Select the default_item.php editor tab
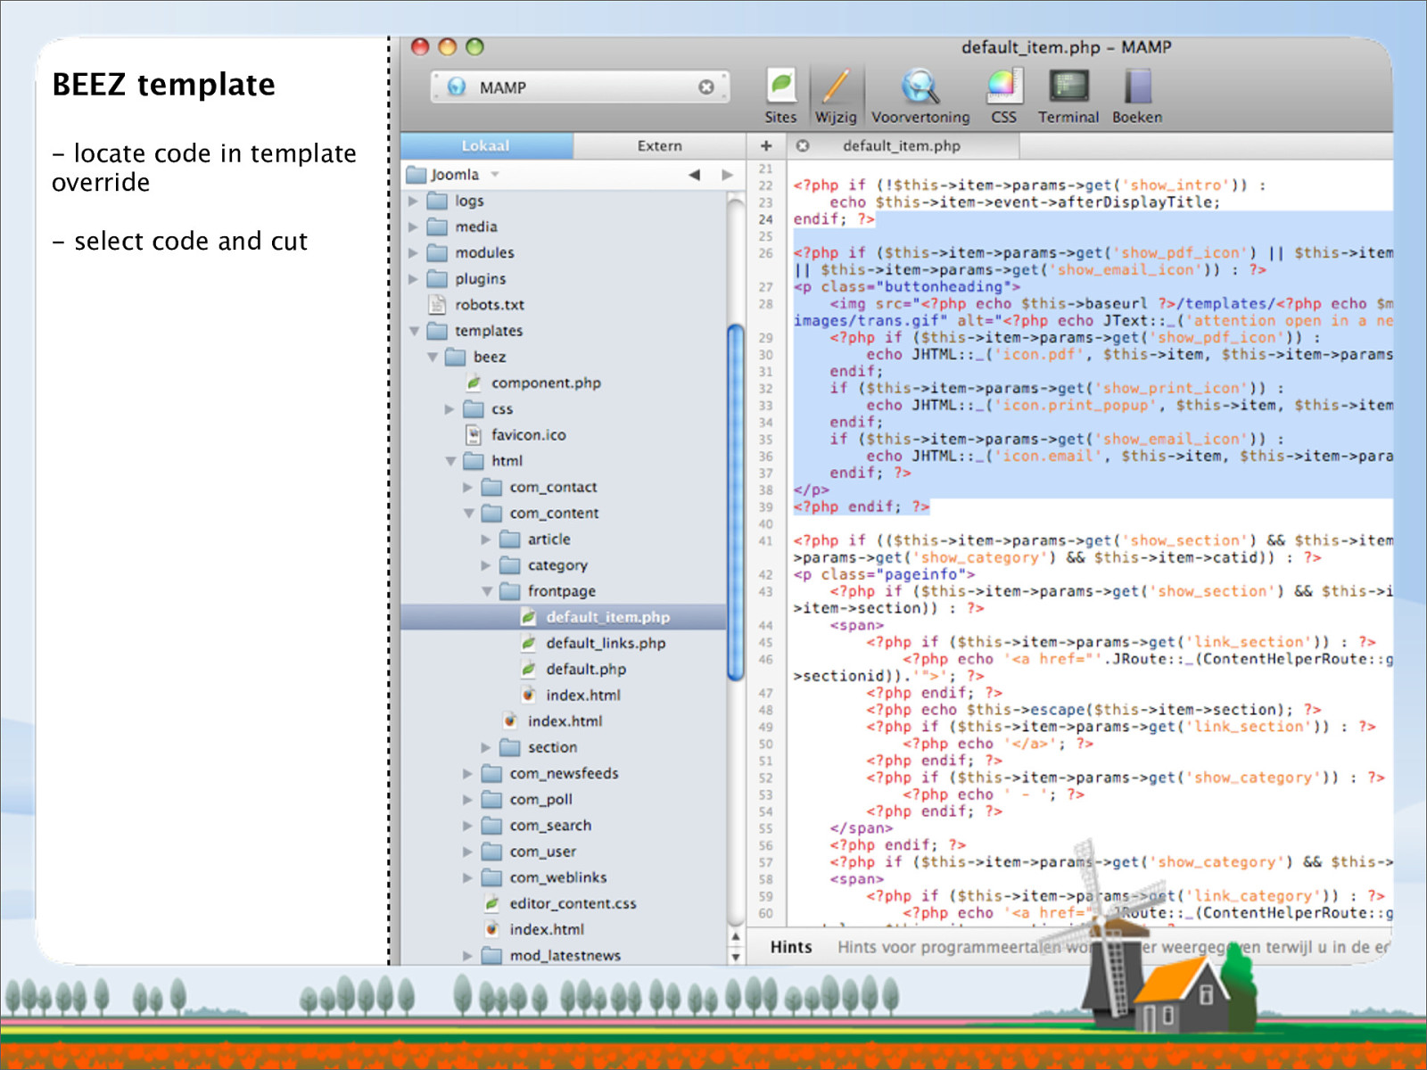The image size is (1427, 1070). [902, 145]
